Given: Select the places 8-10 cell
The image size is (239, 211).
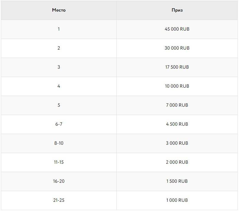Looking at the screenshot, I should coord(59,143).
